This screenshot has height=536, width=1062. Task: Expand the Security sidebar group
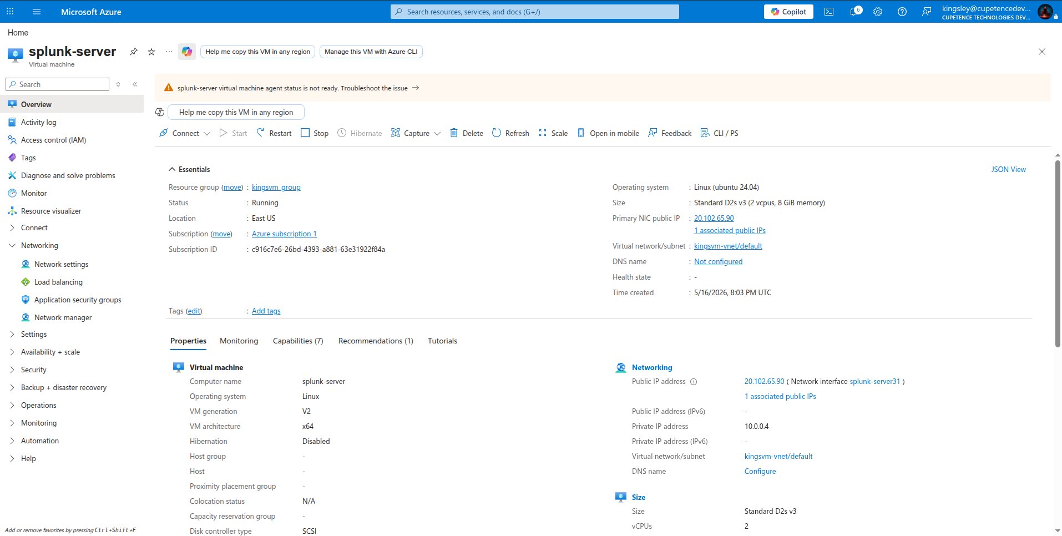(12, 370)
